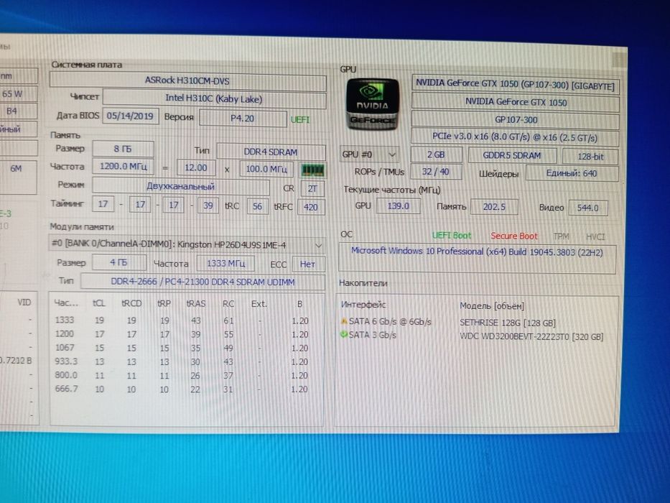Click the SATA 6 Gb/s warning icon
Image resolution: width=670 pixels, height=503 pixels.
pyautogui.click(x=343, y=321)
